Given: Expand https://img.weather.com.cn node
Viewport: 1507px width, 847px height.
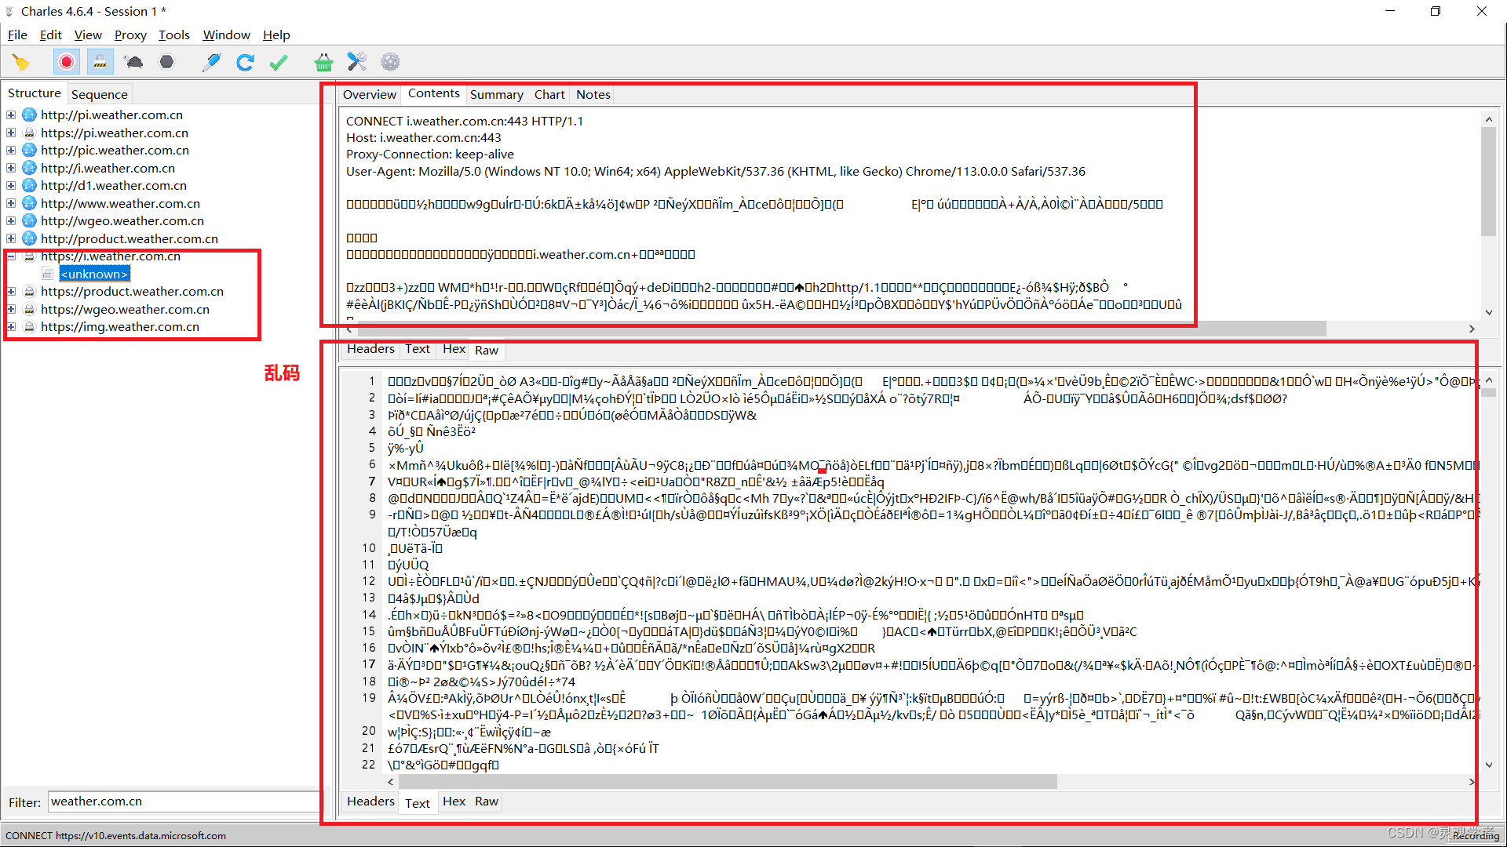Looking at the screenshot, I should [11, 327].
